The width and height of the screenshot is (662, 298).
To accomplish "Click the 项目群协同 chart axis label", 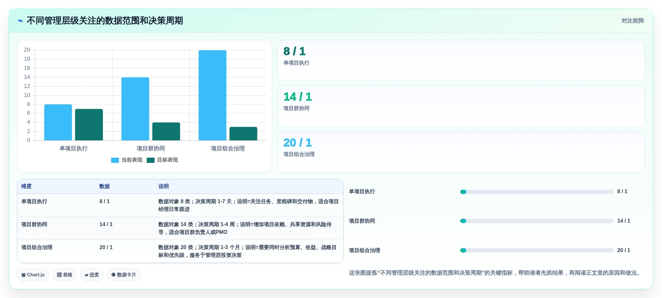I will [x=151, y=149].
